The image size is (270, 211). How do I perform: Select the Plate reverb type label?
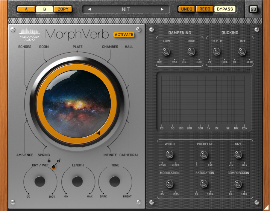click(78, 47)
